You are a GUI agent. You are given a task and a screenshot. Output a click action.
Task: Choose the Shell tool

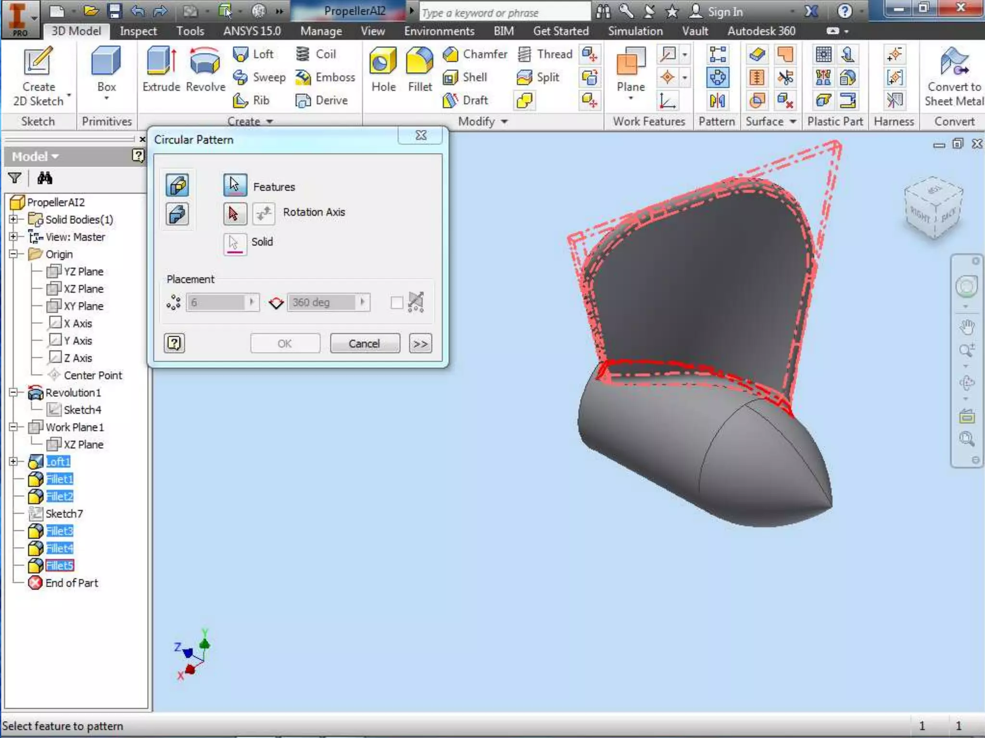pos(465,77)
